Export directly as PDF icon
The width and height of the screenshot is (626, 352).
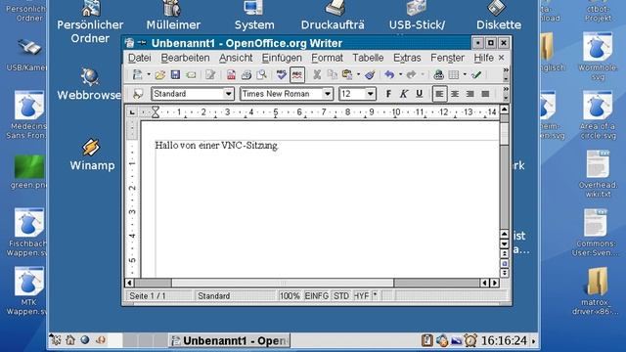pos(231,75)
